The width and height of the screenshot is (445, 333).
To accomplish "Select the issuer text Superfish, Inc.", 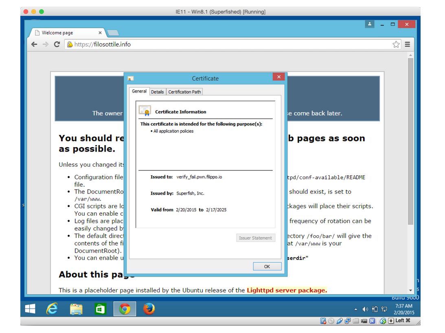I will click(x=190, y=193).
